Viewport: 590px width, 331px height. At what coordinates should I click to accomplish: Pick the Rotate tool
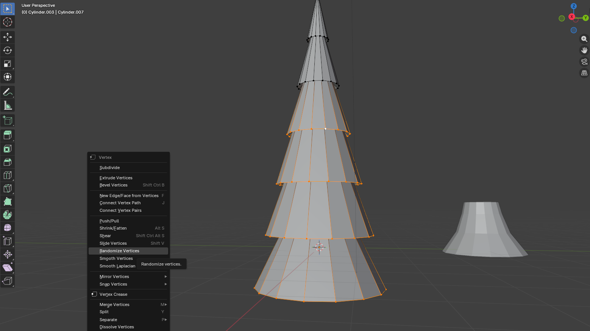tap(8, 50)
